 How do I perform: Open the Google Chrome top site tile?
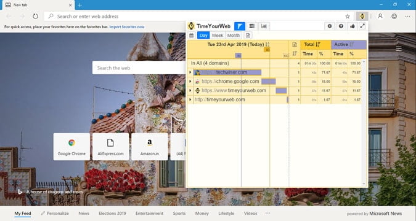[x=71, y=147]
